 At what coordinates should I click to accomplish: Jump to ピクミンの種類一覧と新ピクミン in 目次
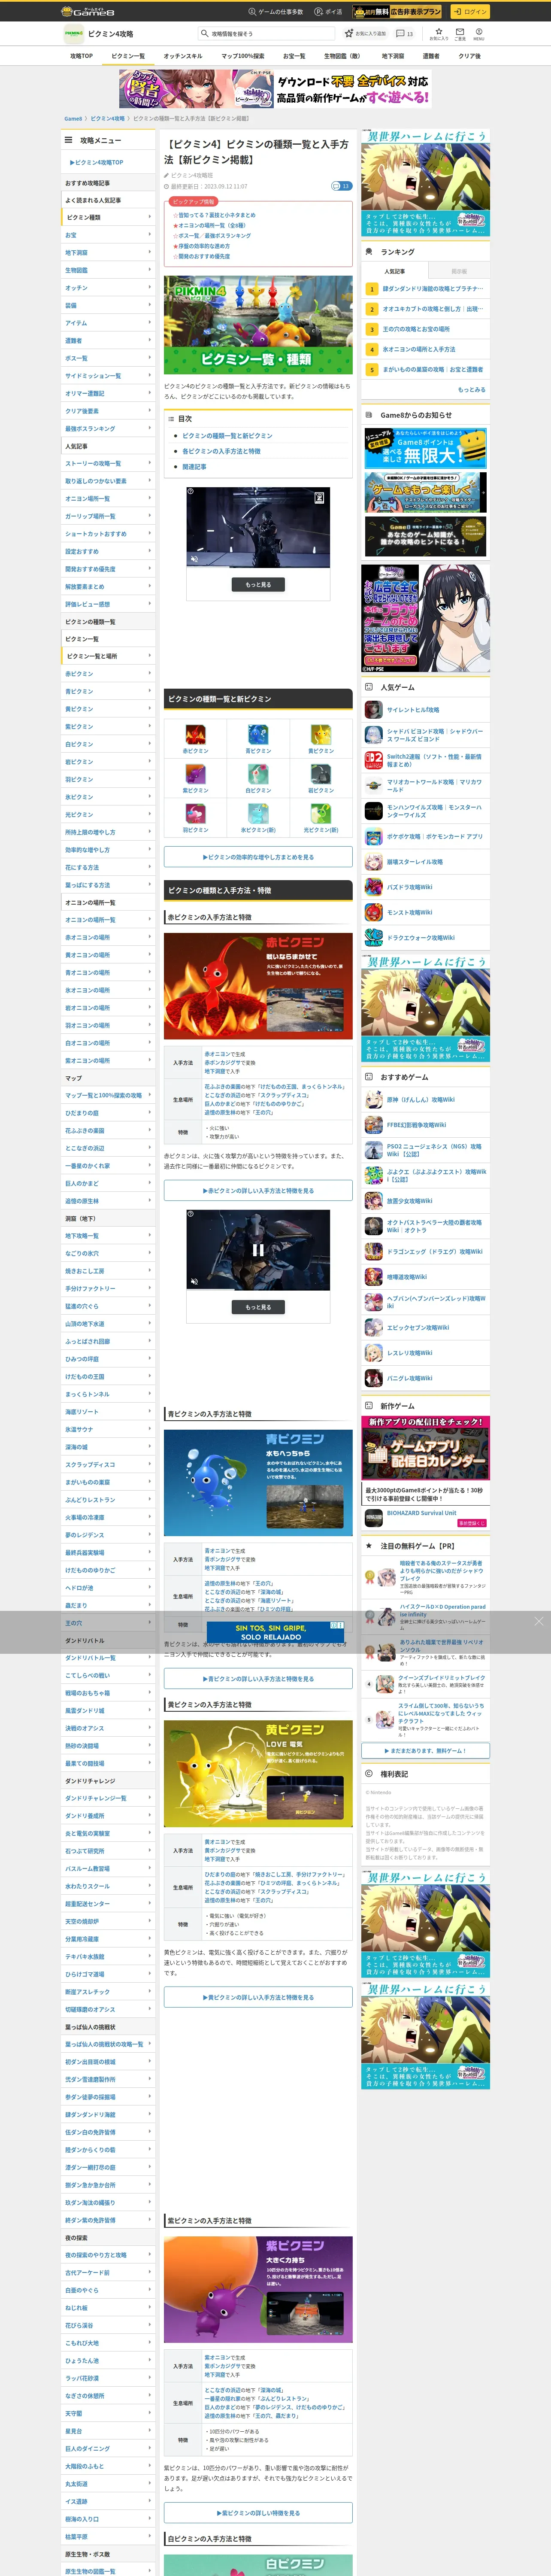point(227,436)
